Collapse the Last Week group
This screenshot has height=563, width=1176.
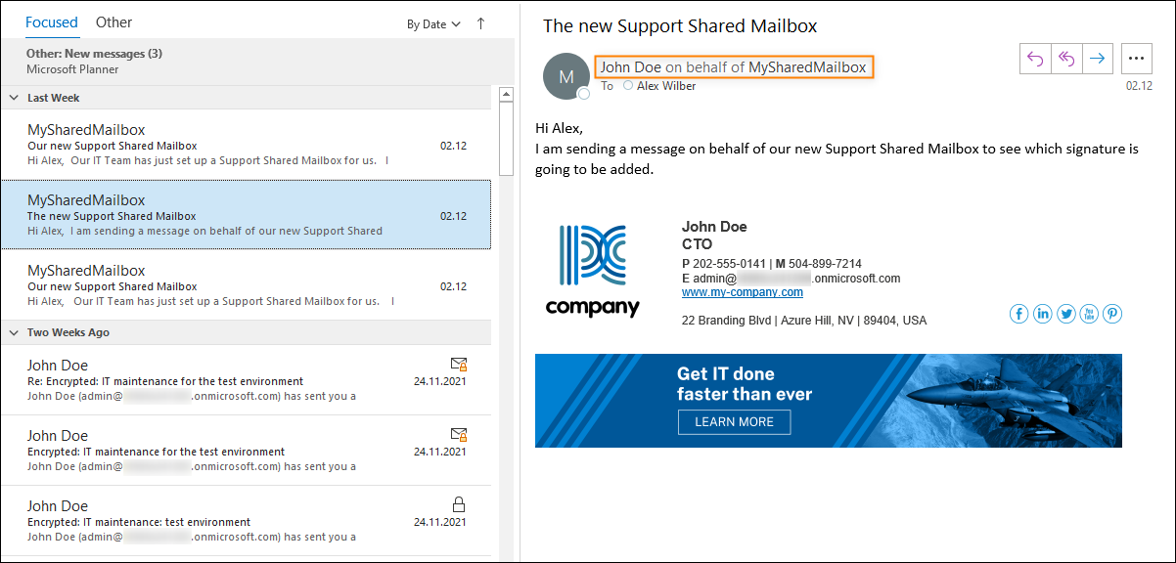(x=14, y=98)
